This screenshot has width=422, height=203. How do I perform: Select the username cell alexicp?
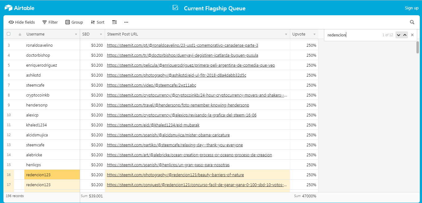coord(52,115)
